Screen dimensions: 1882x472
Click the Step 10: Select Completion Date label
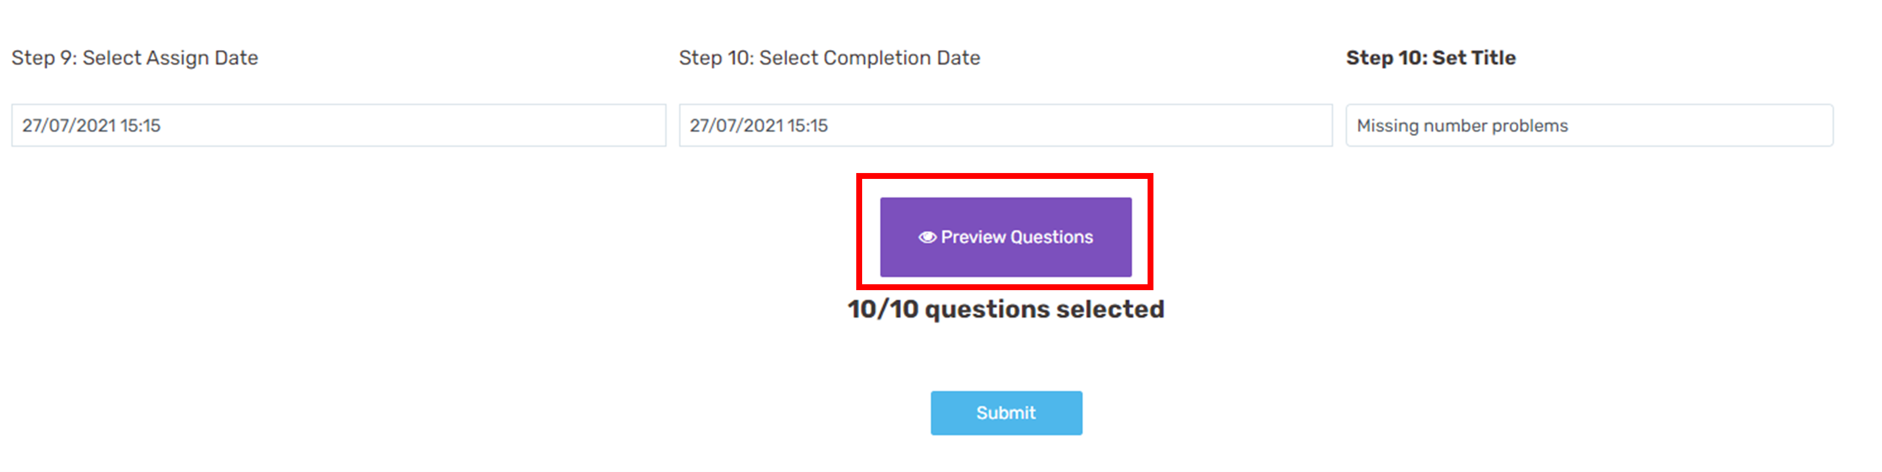click(x=829, y=58)
